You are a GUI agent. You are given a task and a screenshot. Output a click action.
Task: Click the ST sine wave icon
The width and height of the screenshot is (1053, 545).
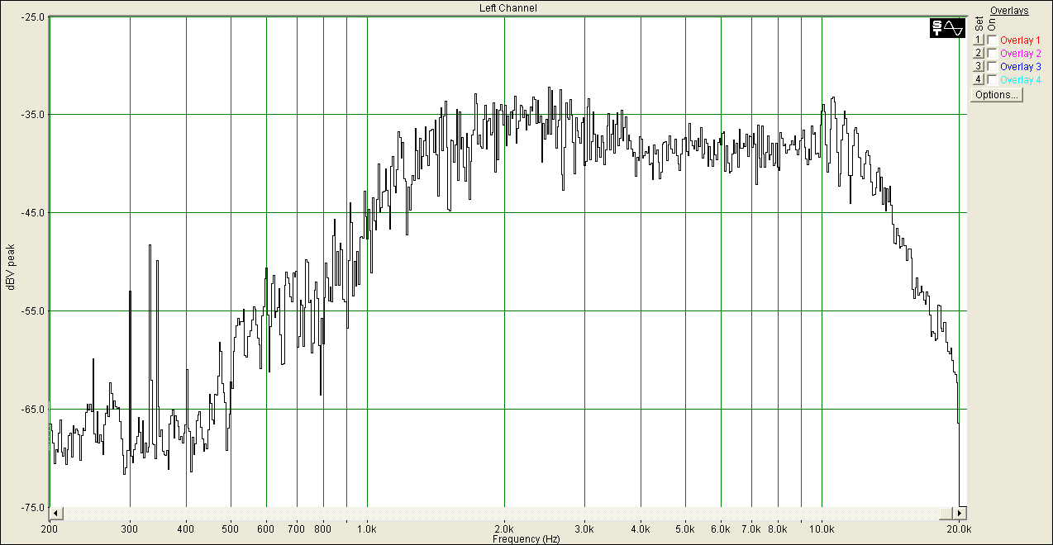947,28
